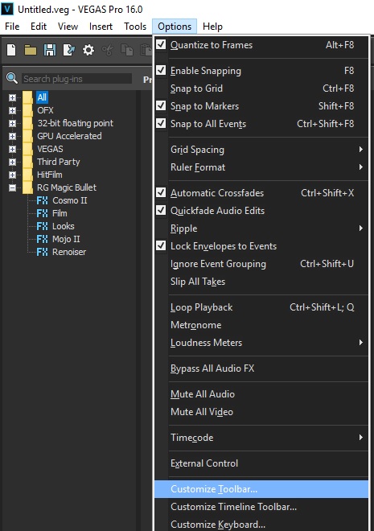Screen dimensions: 374x531
Task: Expand the OFX folder node
Action: click(x=13, y=110)
